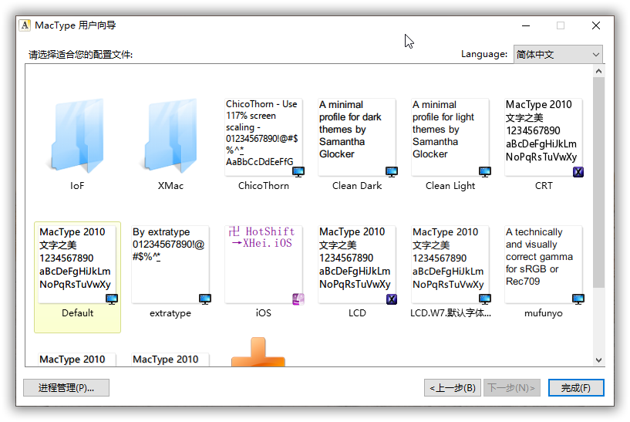Choose the Clean Dark profile

point(357,137)
